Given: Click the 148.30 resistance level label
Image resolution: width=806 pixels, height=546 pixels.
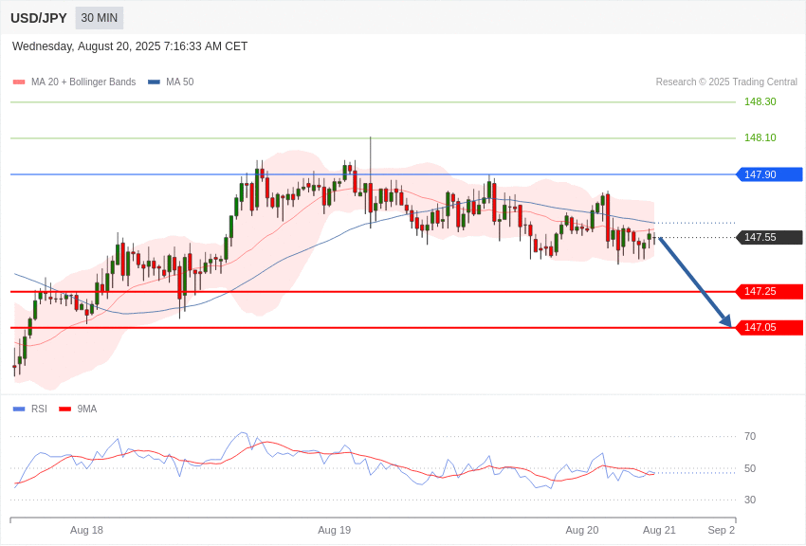Looking at the screenshot, I should click(760, 101).
